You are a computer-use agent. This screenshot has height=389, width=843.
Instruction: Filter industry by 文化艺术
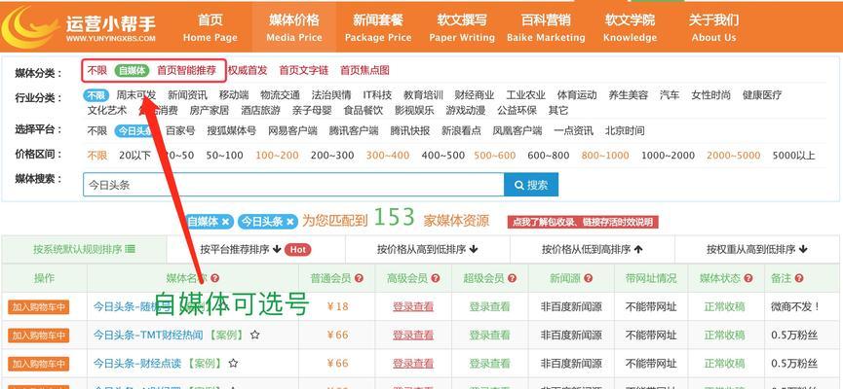point(107,111)
